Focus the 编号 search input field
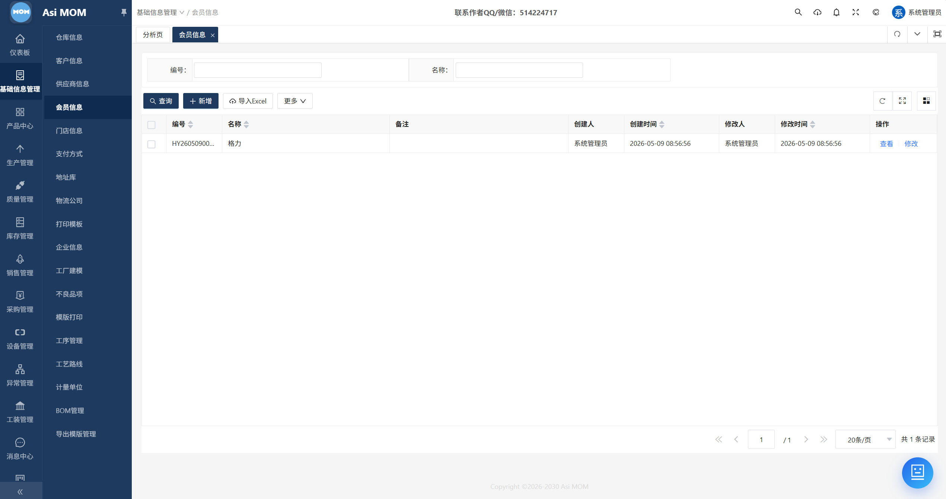Screen dimensions: 946x499 pos(258,70)
